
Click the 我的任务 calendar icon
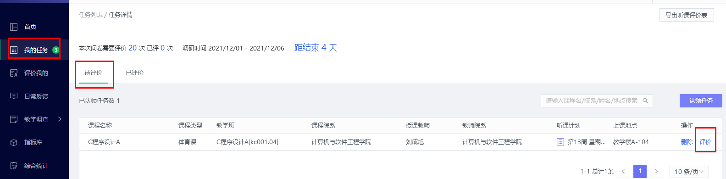(x=14, y=50)
